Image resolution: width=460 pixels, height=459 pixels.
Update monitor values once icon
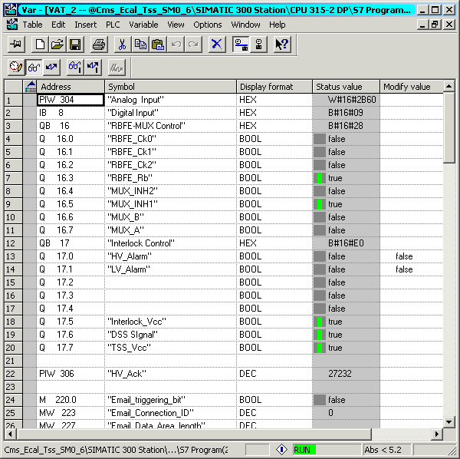(75, 68)
